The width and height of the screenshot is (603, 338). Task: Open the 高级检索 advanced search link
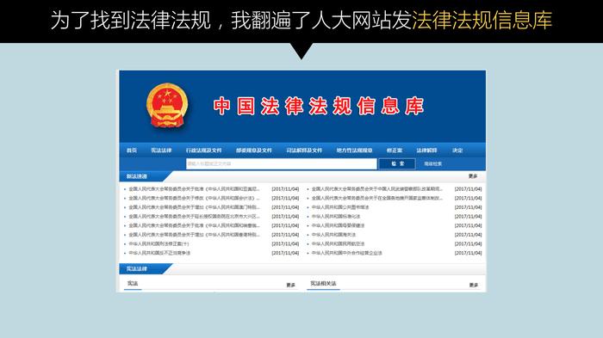coord(433,164)
